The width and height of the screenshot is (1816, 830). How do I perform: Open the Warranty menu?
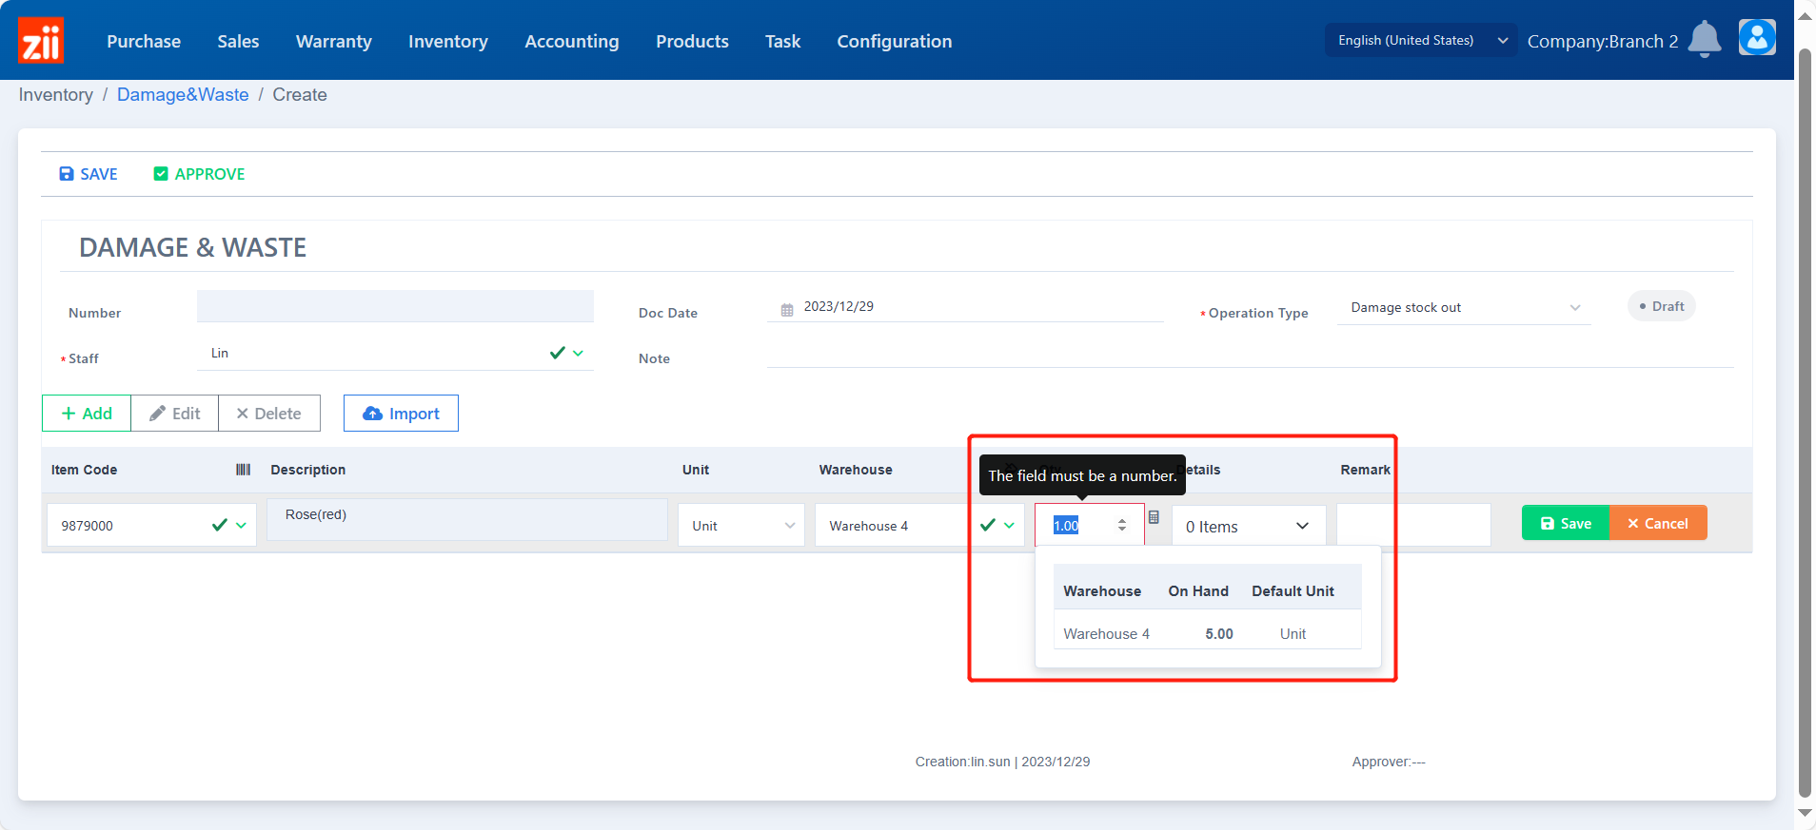334,41
